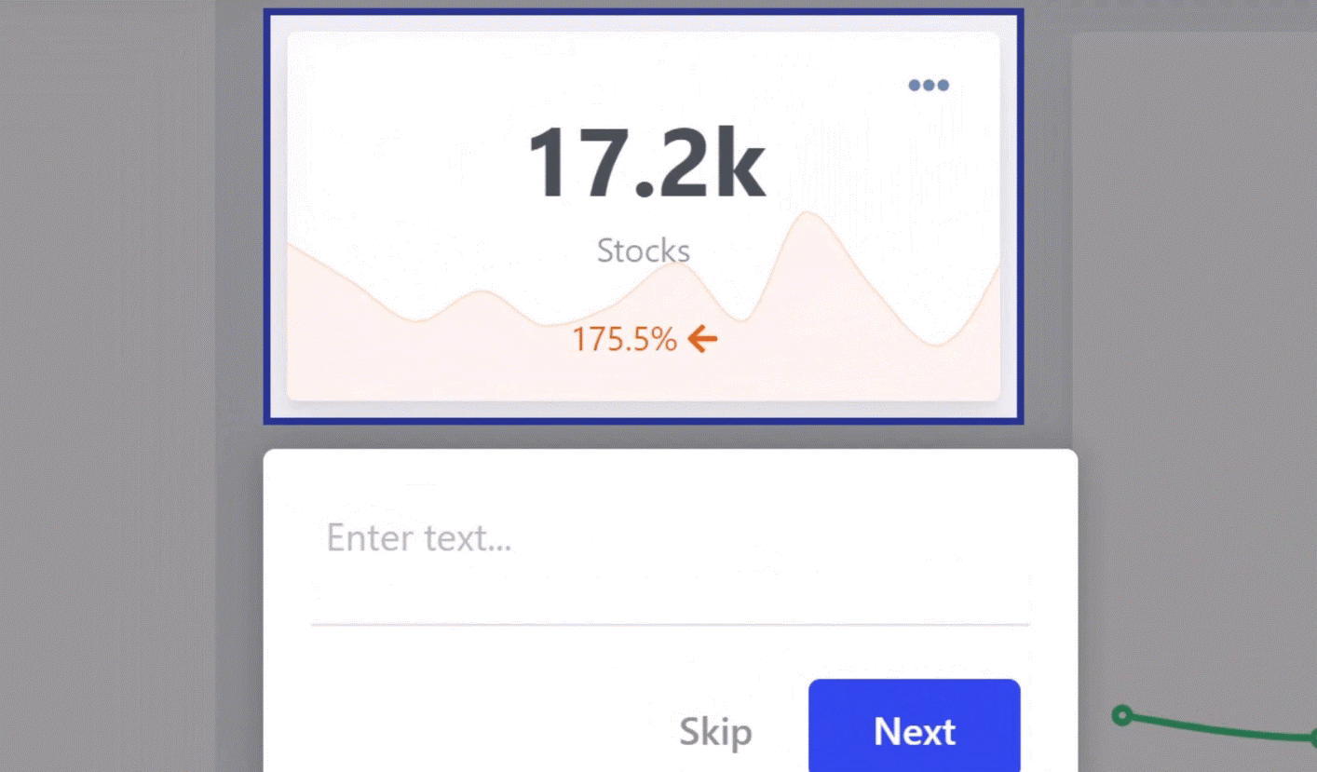Click the green chart's circular data point

[1122, 715]
